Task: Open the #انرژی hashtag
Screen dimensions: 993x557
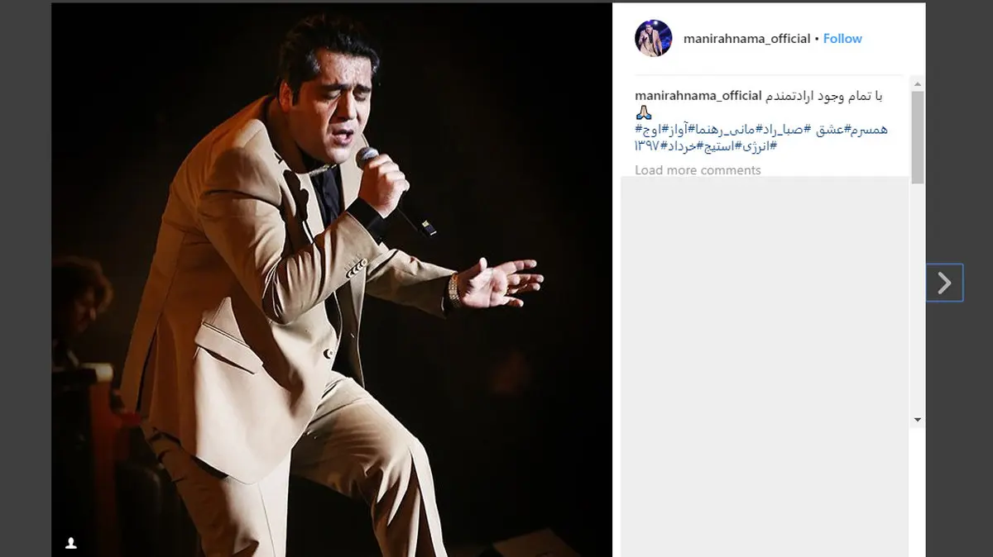Action: click(758, 146)
